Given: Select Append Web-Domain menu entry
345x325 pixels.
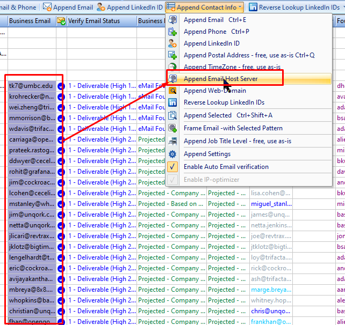Looking at the screenshot, I should click(x=249, y=91).
